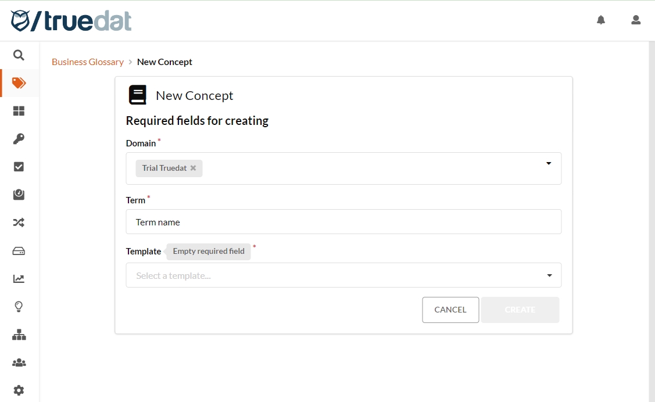655x402 pixels.
Task: Open the hard drive sidebar icon
Action: pos(19,251)
